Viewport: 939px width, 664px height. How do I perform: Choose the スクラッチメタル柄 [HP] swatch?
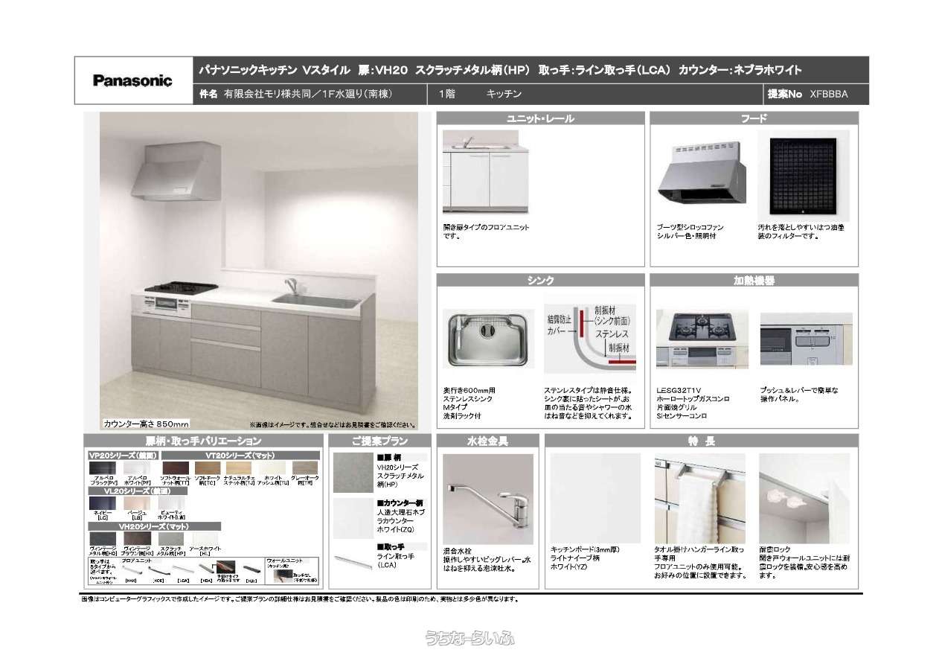point(170,538)
